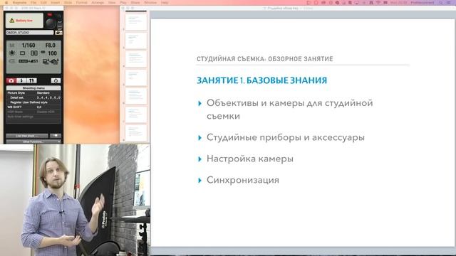
Task: Click bullet text 'Студийные приборы и аксессуары'
Action: [286, 137]
